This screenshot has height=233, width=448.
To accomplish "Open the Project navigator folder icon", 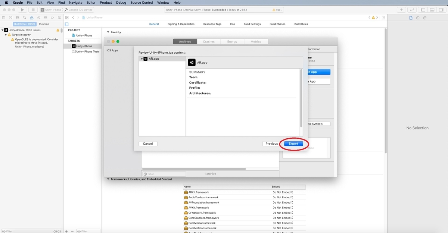I will (4, 18).
